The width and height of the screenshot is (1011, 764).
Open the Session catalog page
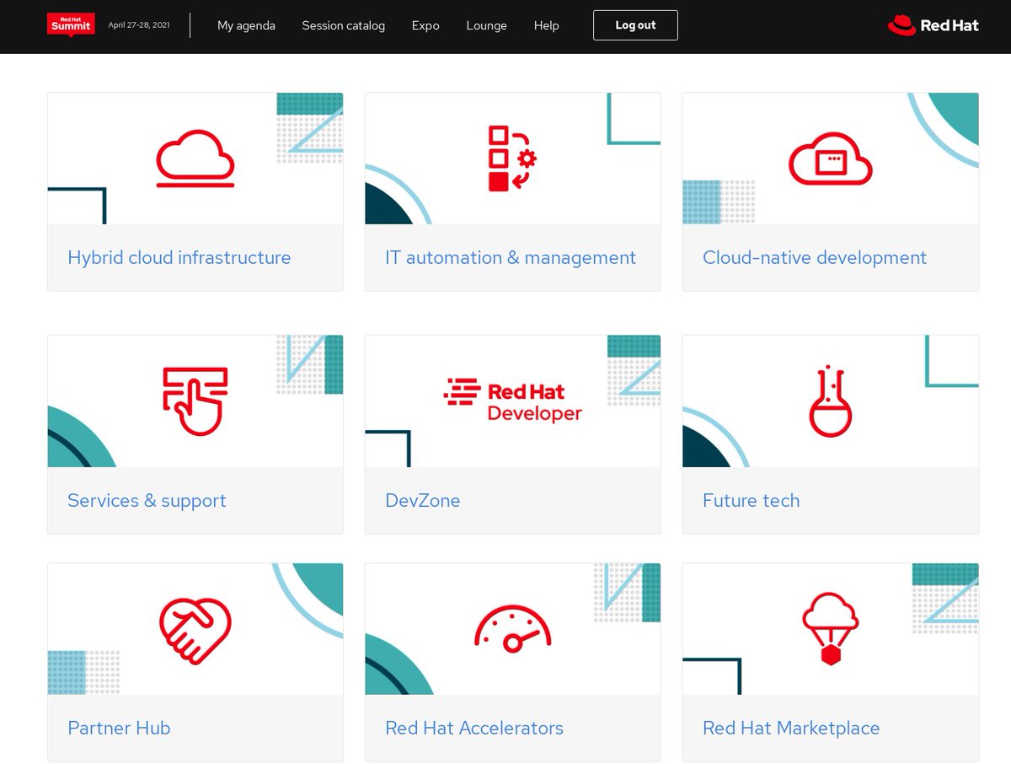point(343,26)
